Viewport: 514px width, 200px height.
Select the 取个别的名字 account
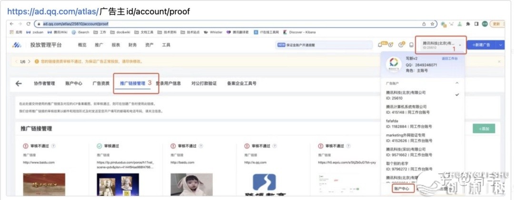[423, 166]
